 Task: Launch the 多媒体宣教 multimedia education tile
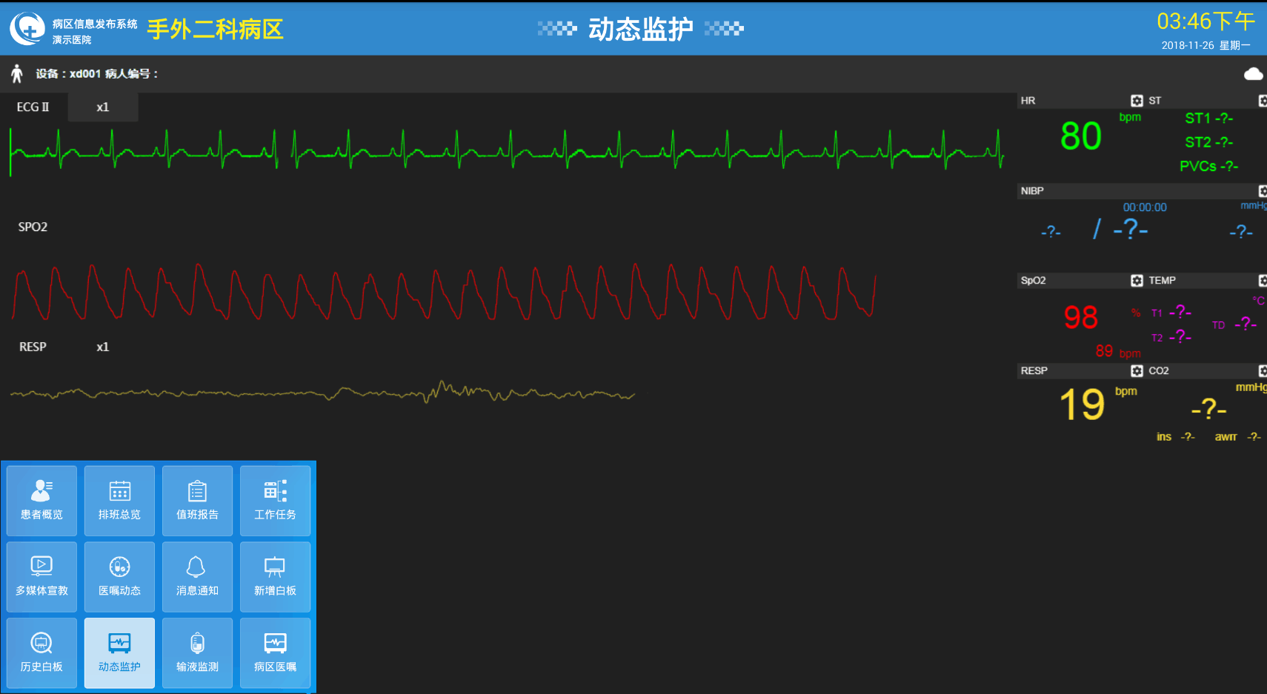coord(41,577)
